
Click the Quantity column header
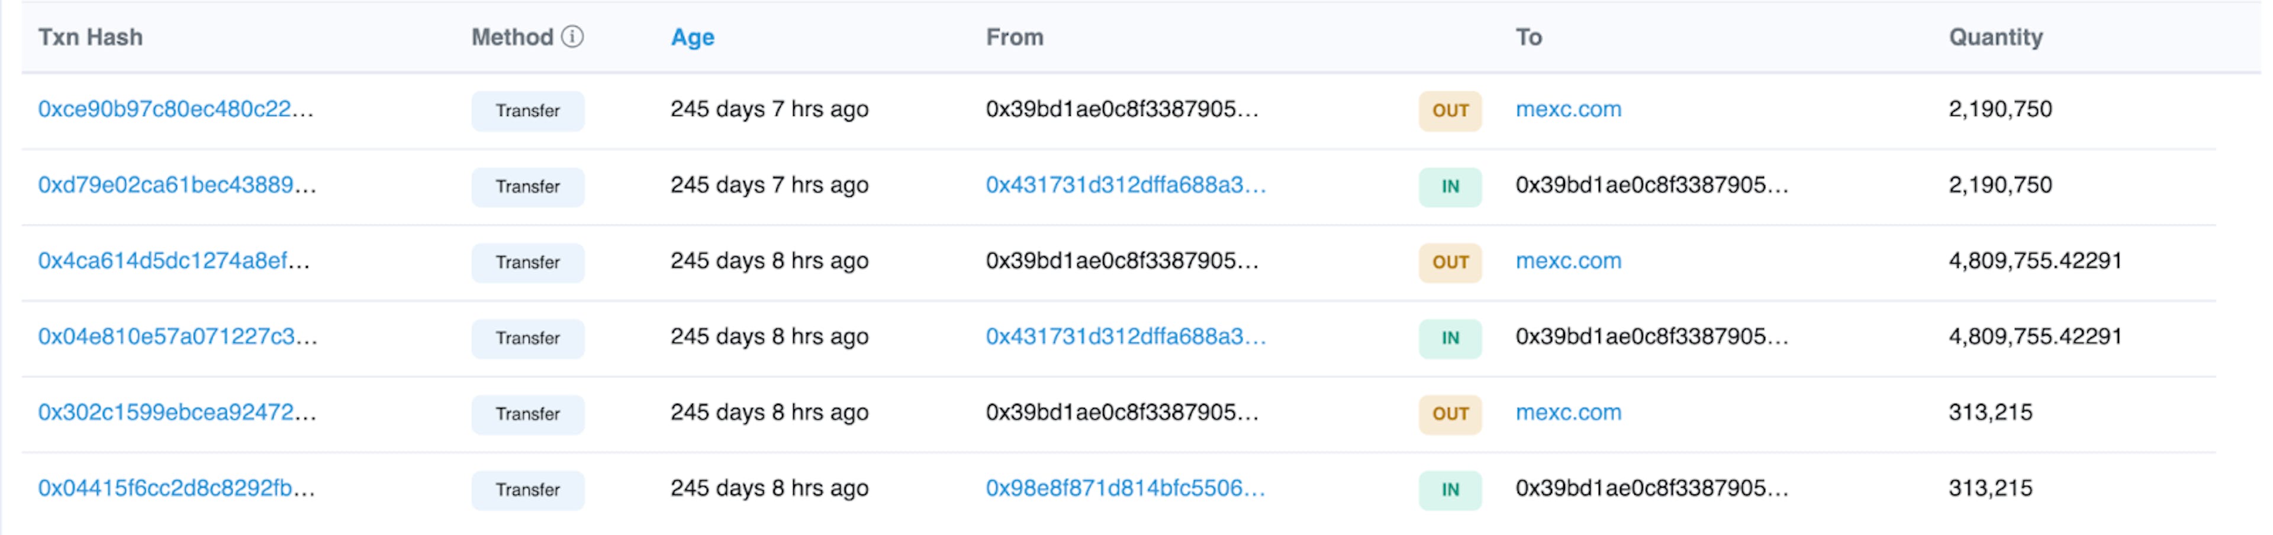click(x=1996, y=37)
